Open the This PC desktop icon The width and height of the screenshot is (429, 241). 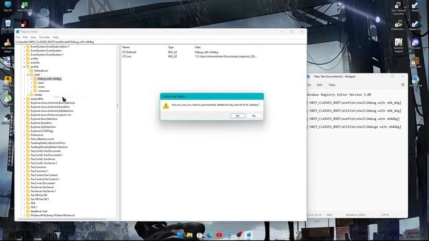(7, 7)
